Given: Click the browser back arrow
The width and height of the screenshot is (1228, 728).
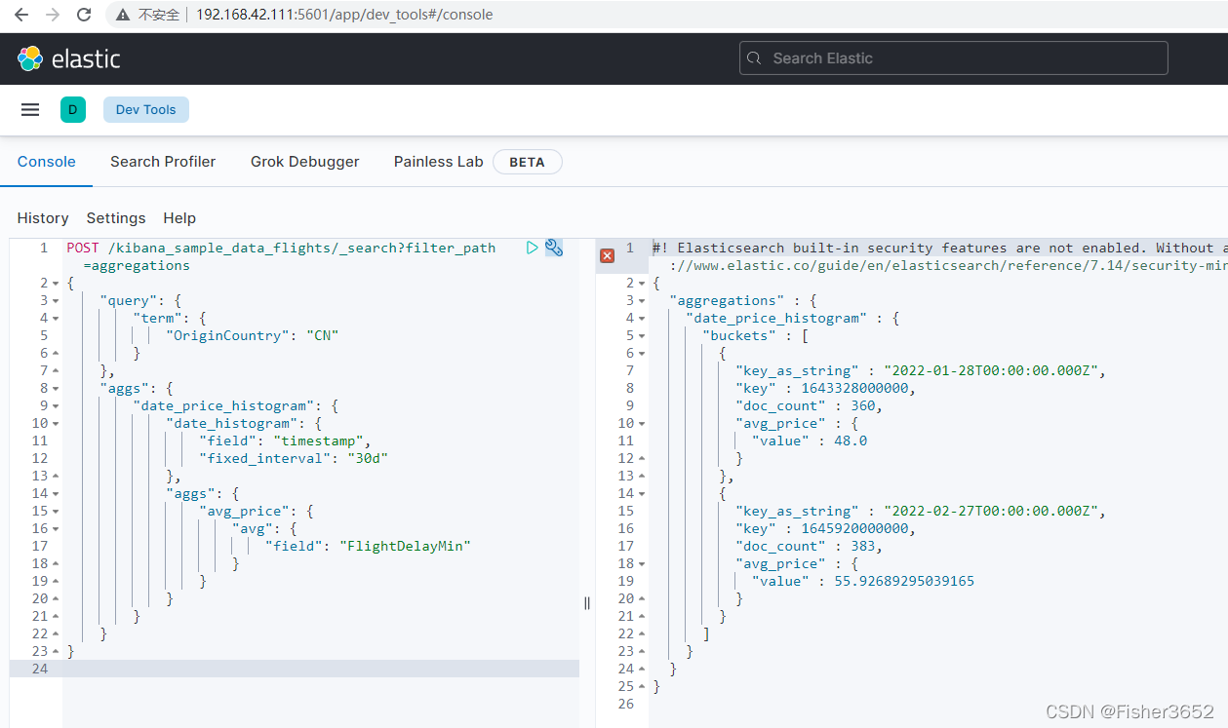Looking at the screenshot, I should pos(21,15).
